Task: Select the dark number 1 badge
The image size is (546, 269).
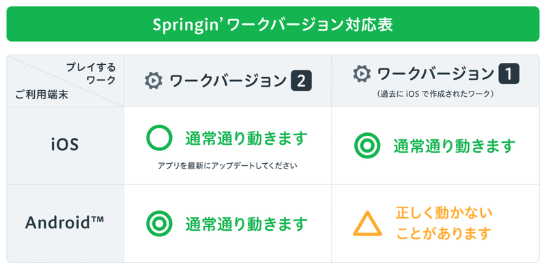Action: pos(508,74)
